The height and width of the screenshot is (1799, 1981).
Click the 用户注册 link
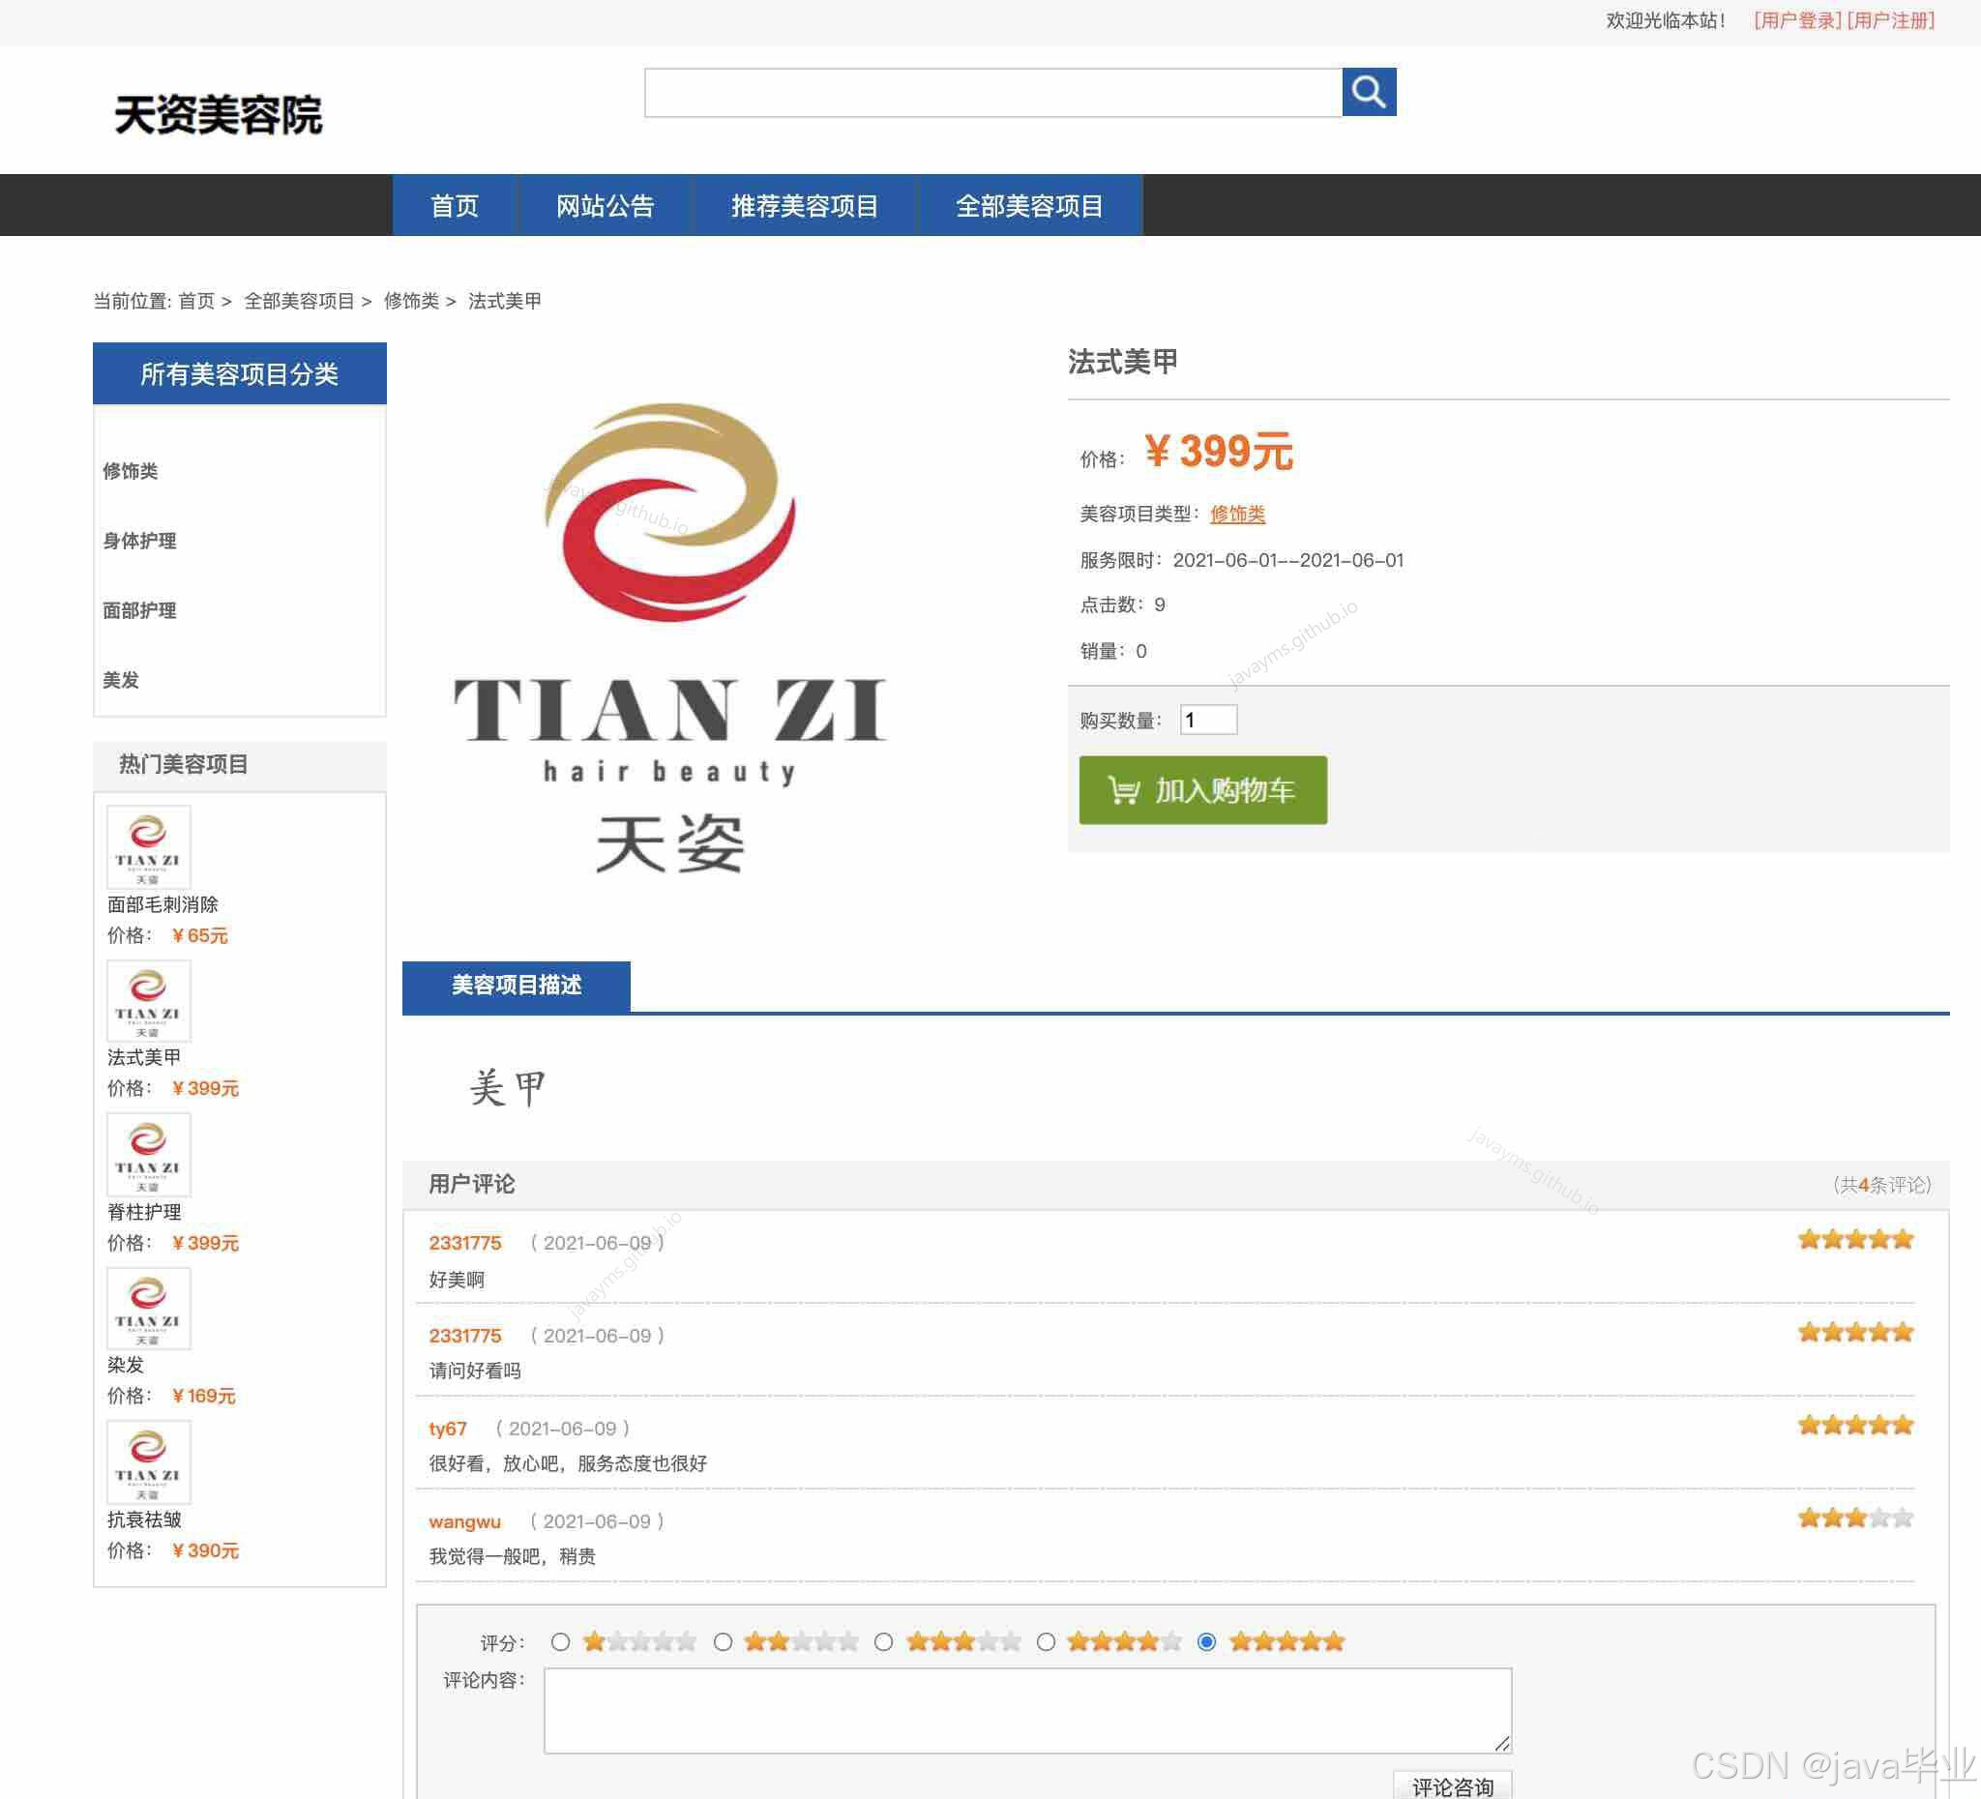[1891, 20]
